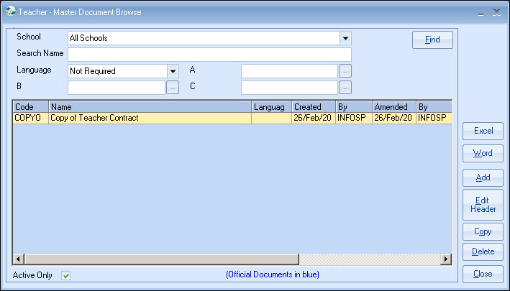Add a new master document
This screenshot has height=291, width=510.
pos(483,177)
